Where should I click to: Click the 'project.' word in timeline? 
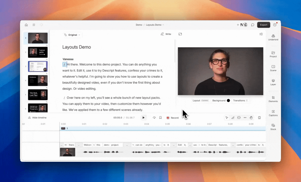(115, 145)
